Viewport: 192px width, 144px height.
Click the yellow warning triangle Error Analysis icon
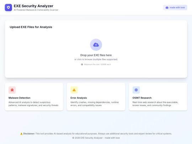[74, 90]
